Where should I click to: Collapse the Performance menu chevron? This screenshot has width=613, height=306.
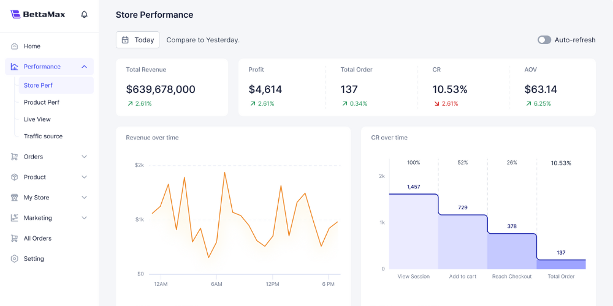pos(84,67)
